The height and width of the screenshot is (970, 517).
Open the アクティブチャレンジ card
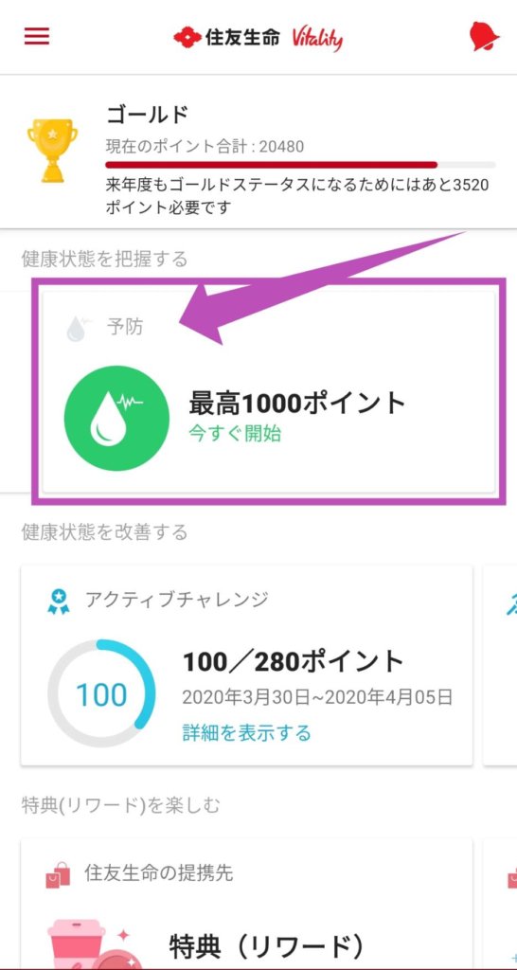(247, 665)
